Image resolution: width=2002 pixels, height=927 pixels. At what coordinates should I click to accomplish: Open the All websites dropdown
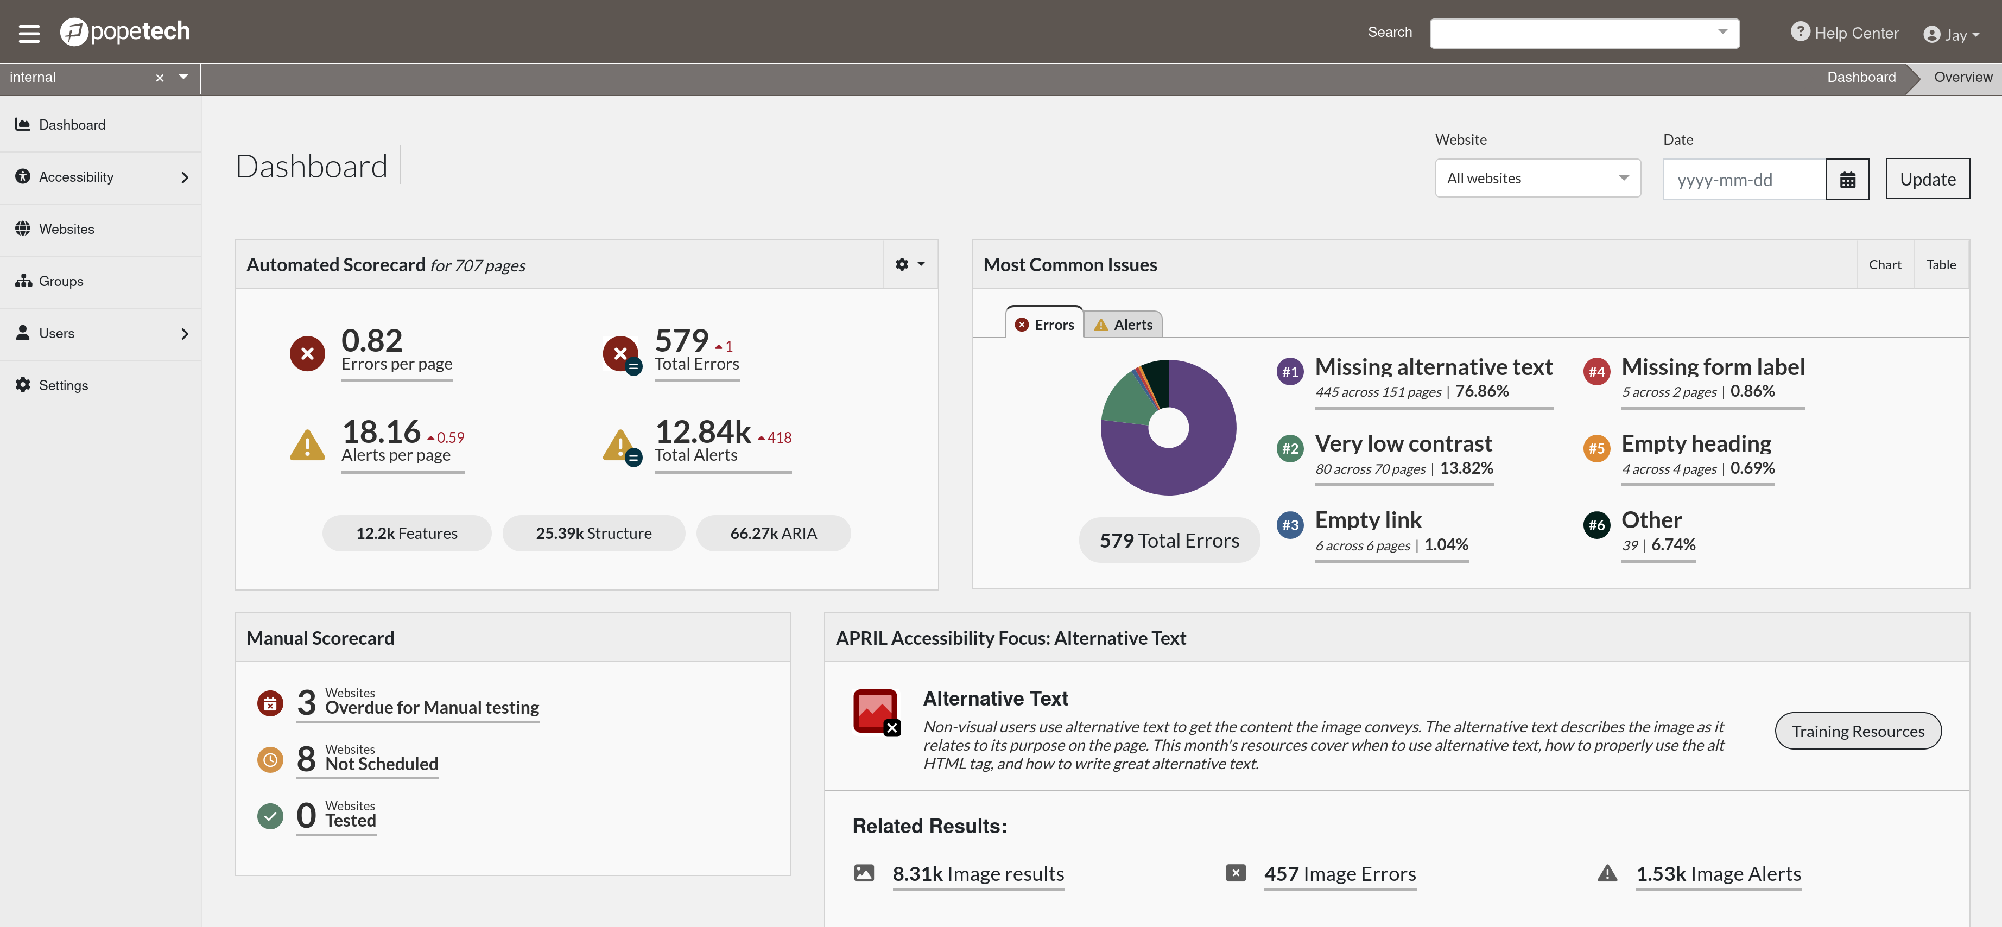coord(1536,178)
